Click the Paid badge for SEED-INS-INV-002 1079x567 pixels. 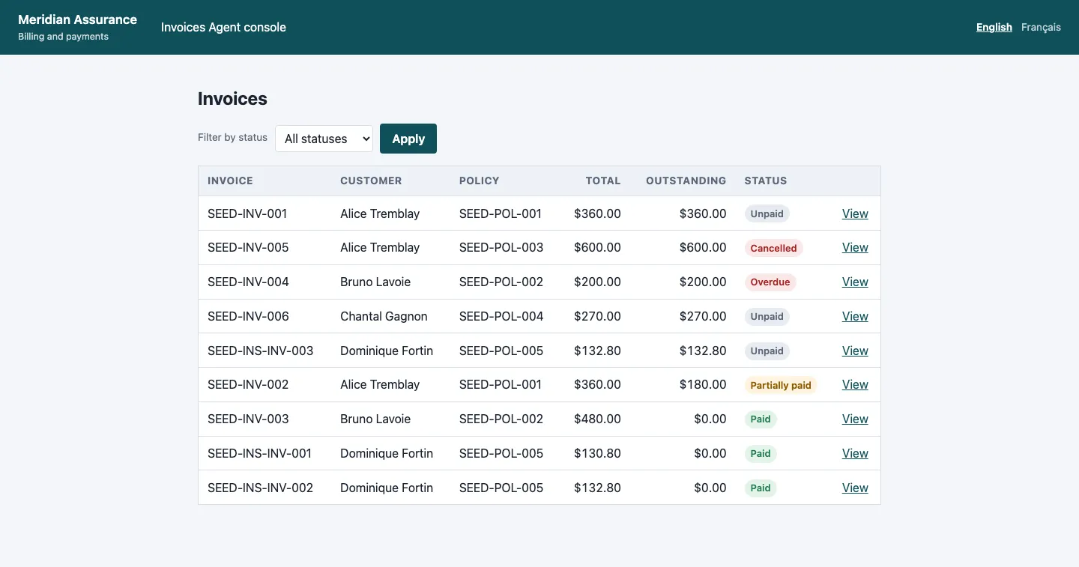(x=761, y=488)
